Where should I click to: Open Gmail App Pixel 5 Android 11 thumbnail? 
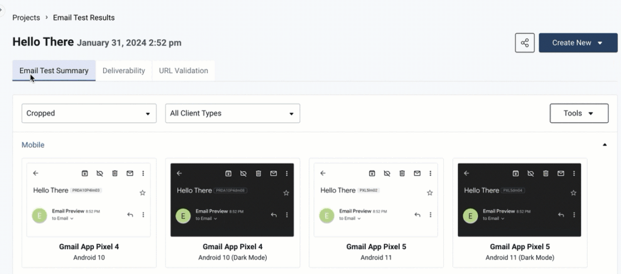pos(376,200)
